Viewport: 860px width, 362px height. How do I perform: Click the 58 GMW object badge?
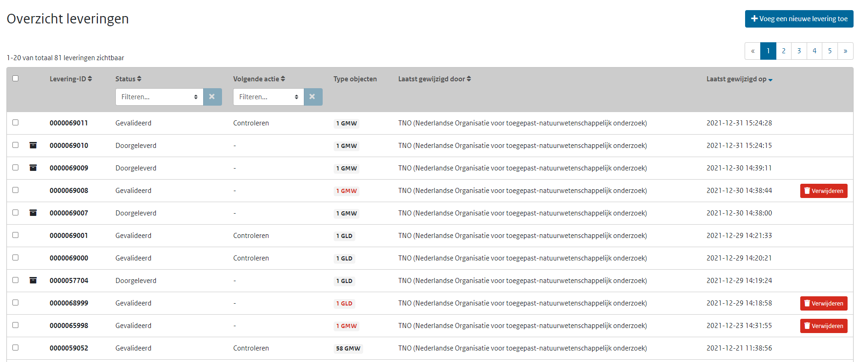(x=348, y=348)
